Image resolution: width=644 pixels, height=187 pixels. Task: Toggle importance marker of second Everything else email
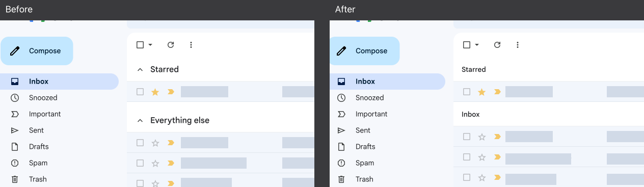[171, 163]
